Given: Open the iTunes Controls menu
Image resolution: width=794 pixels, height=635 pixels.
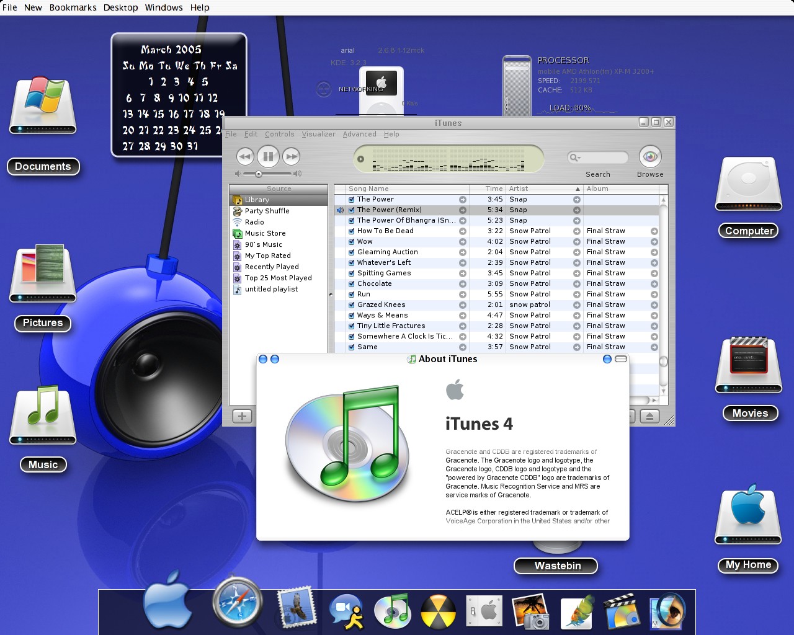Looking at the screenshot, I should pos(279,134).
